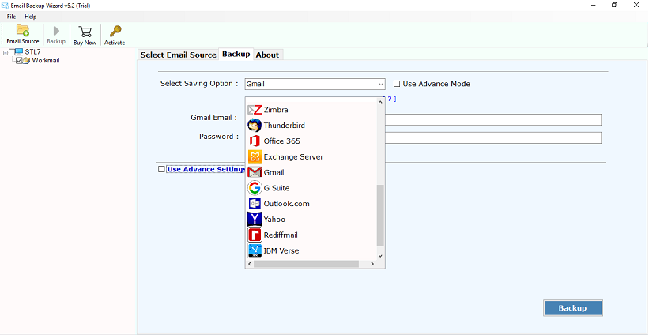Tick the Use Advance Settings checkbox
This screenshot has width=649, height=335.
[161, 169]
